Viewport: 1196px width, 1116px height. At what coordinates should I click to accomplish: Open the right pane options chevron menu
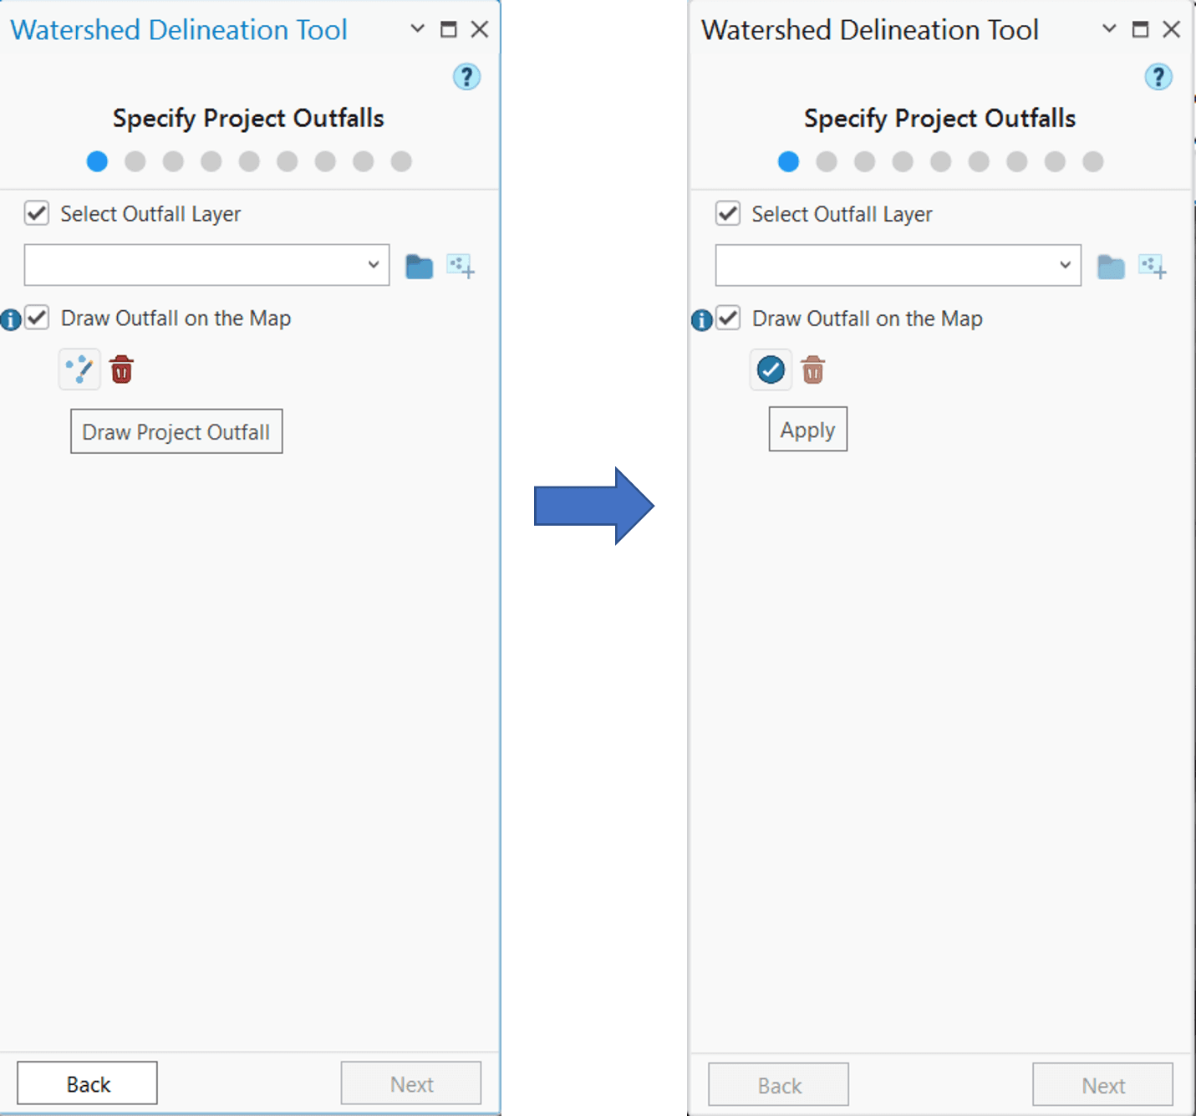[1109, 29]
